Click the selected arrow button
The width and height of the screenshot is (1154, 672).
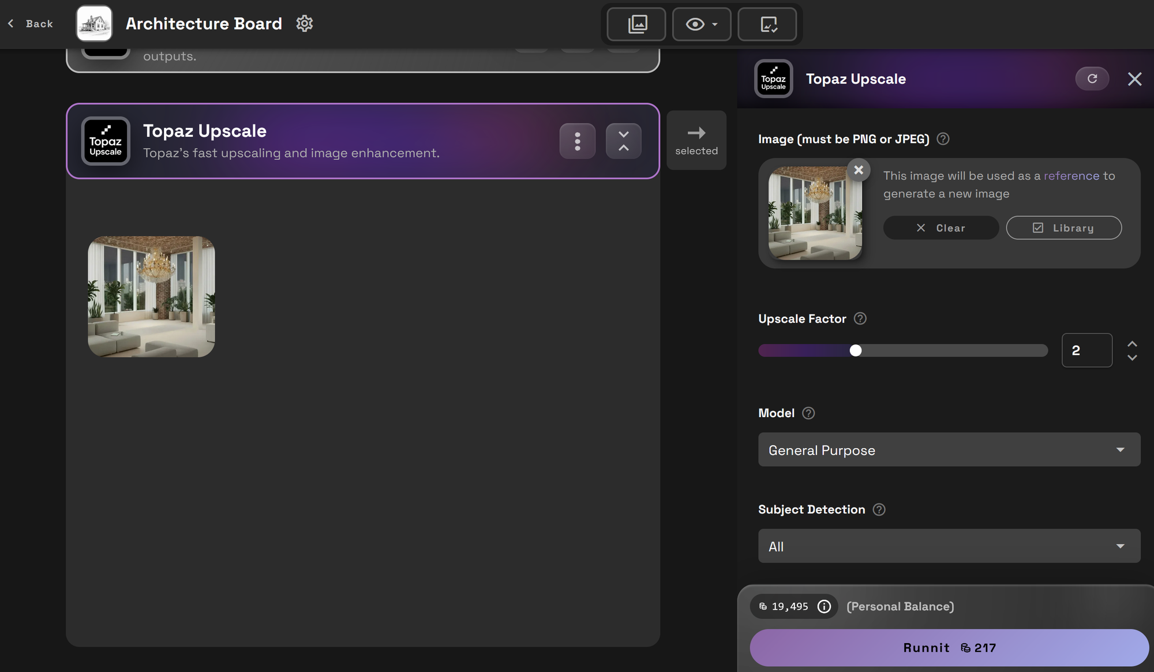tap(696, 140)
